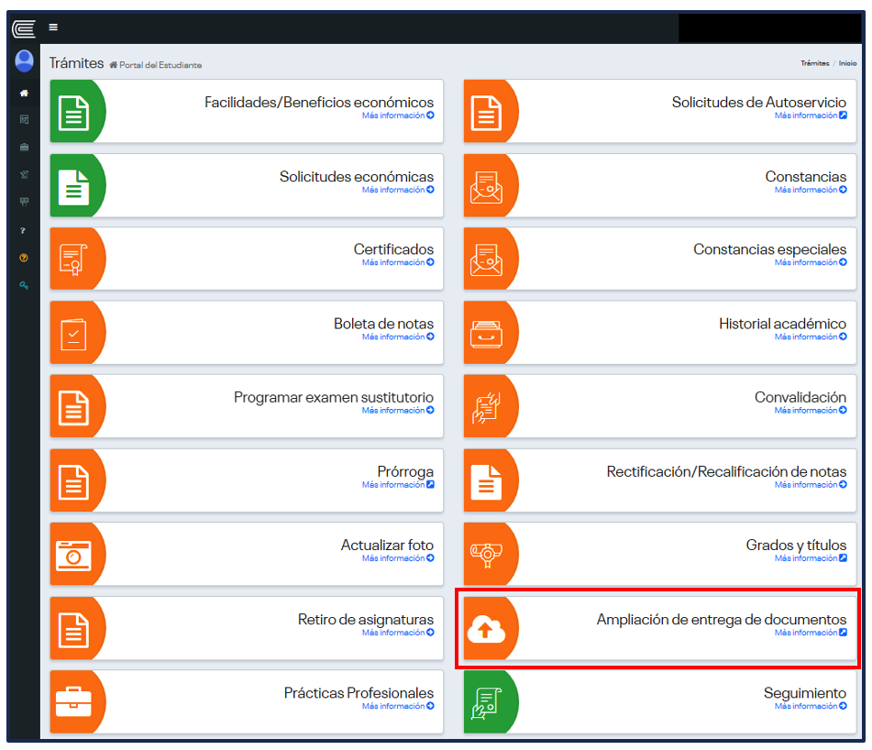This screenshot has width=872, height=750.
Task: Click the archive drawer icon for Historial académico
Action: [486, 333]
